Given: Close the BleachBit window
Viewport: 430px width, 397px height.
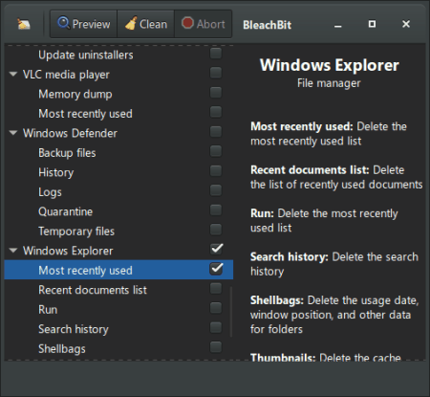Looking at the screenshot, I should pyautogui.click(x=406, y=24).
